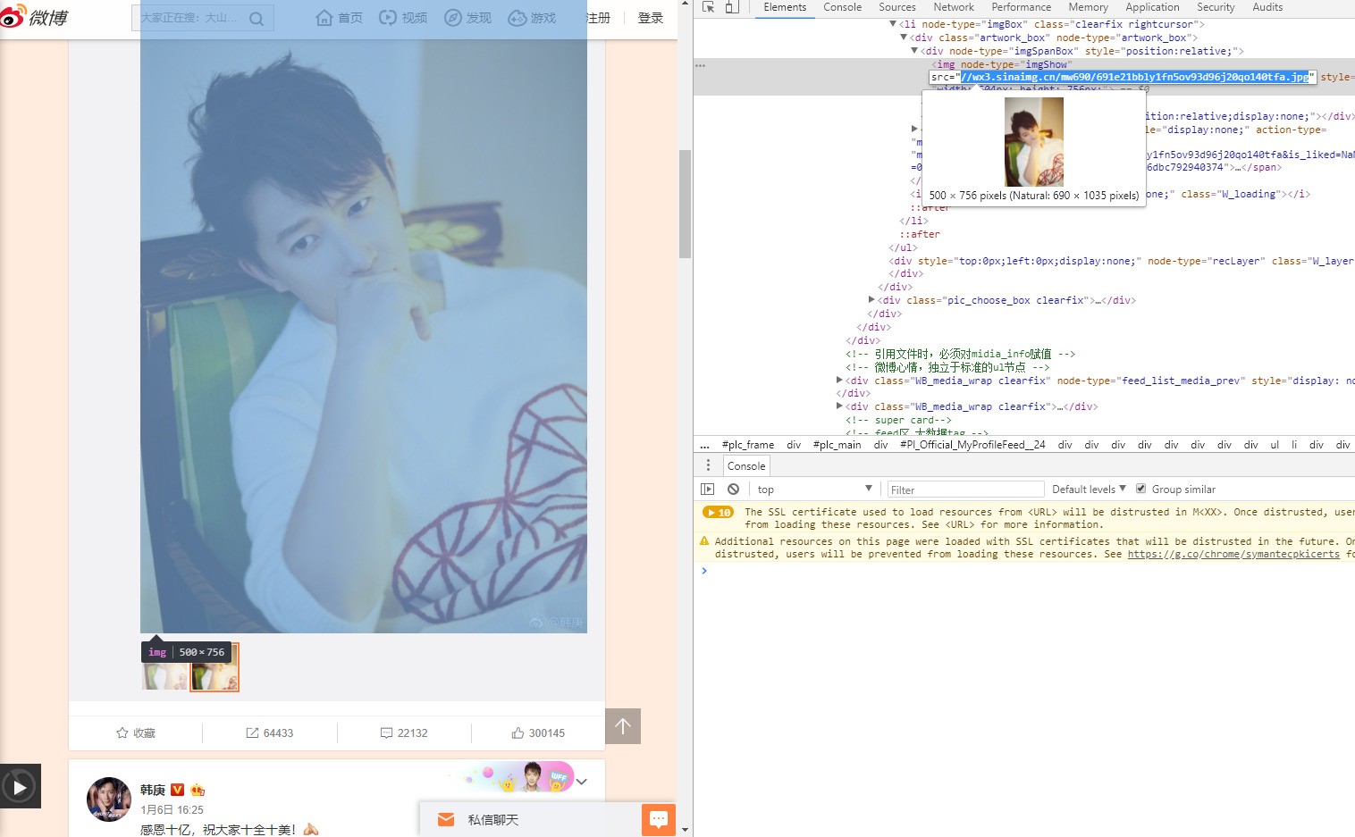Image resolution: width=1355 pixels, height=837 pixels.
Task: Click the selected img src URL value
Action: (x=1135, y=77)
